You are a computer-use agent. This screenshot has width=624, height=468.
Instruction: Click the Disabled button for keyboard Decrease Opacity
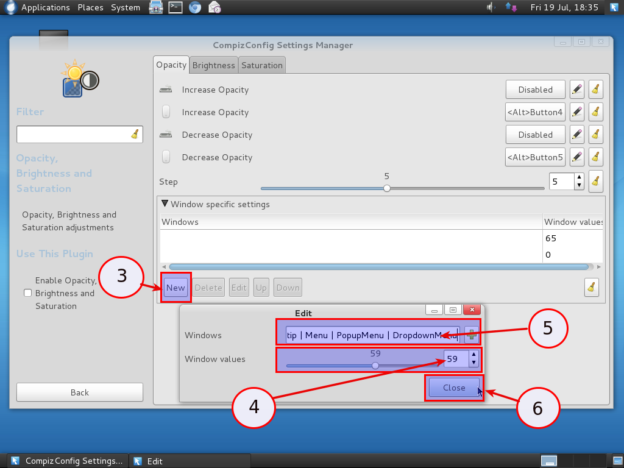click(x=535, y=135)
